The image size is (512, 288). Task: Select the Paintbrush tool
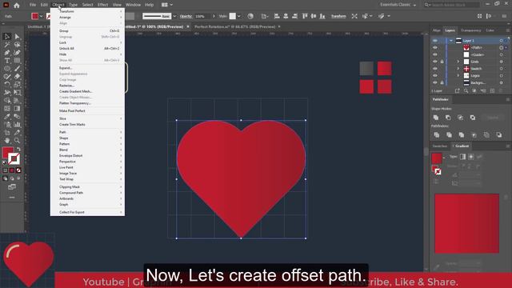pyautogui.click(x=17, y=69)
